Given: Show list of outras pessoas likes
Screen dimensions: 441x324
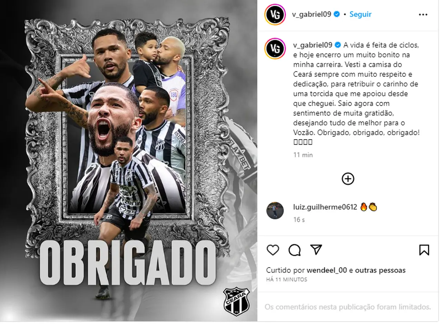Looking at the screenshot, I should 380,270.
